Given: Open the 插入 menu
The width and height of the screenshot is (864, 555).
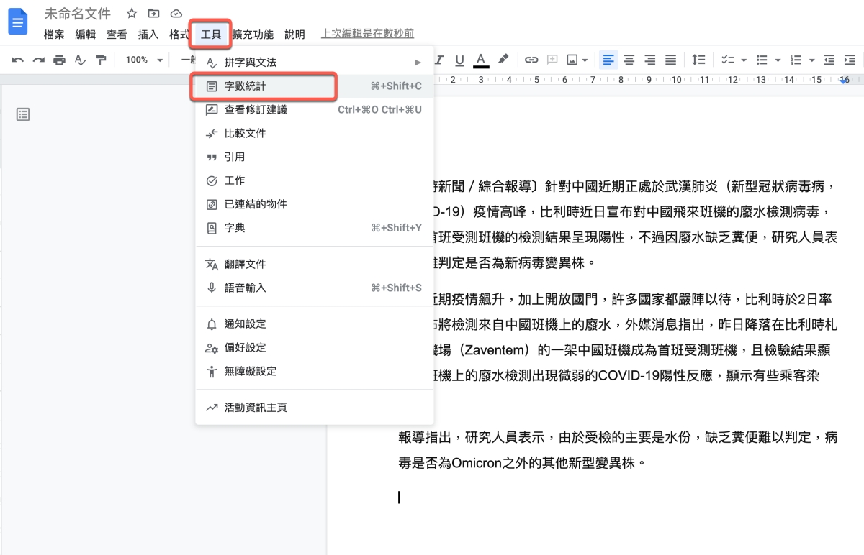Looking at the screenshot, I should tap(148, 35).
